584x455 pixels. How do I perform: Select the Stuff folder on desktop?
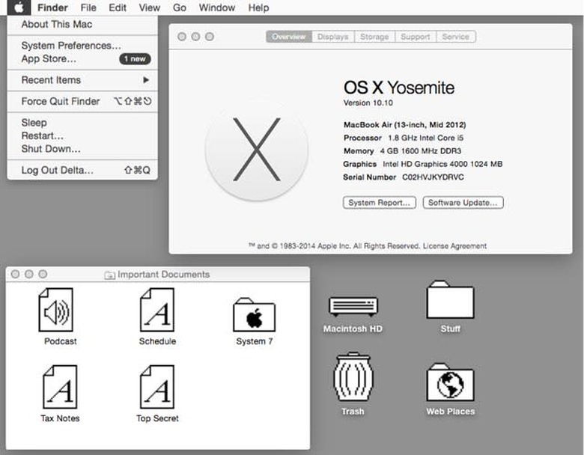450,300
